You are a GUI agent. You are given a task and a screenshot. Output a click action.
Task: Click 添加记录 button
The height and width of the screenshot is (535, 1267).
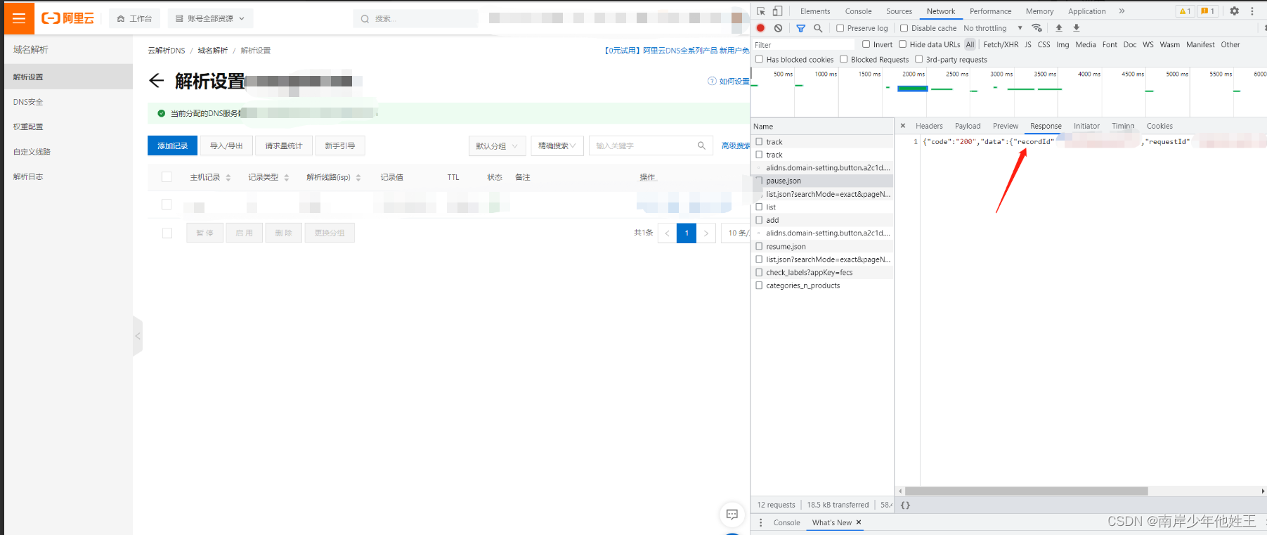(x=173, y=146)
